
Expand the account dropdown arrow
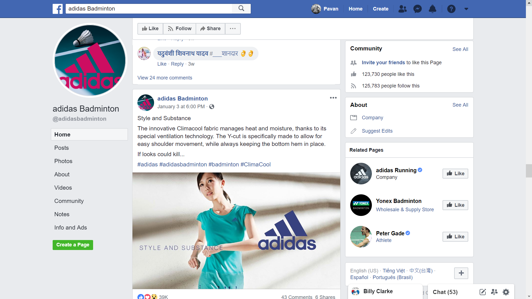coord(466,9)
